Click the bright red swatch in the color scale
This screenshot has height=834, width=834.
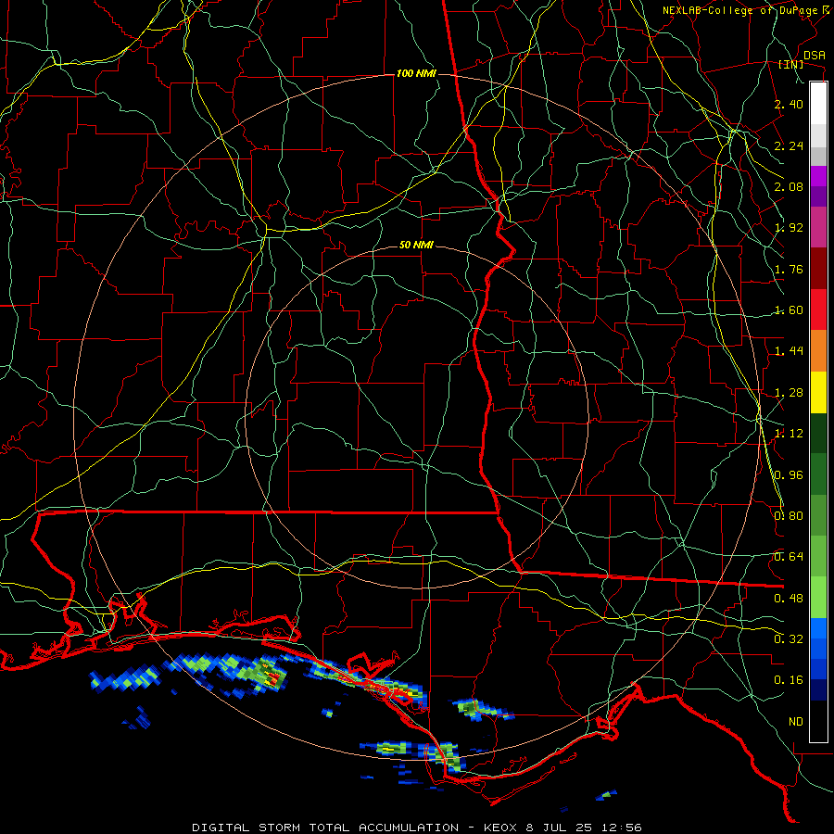point(818,310)
